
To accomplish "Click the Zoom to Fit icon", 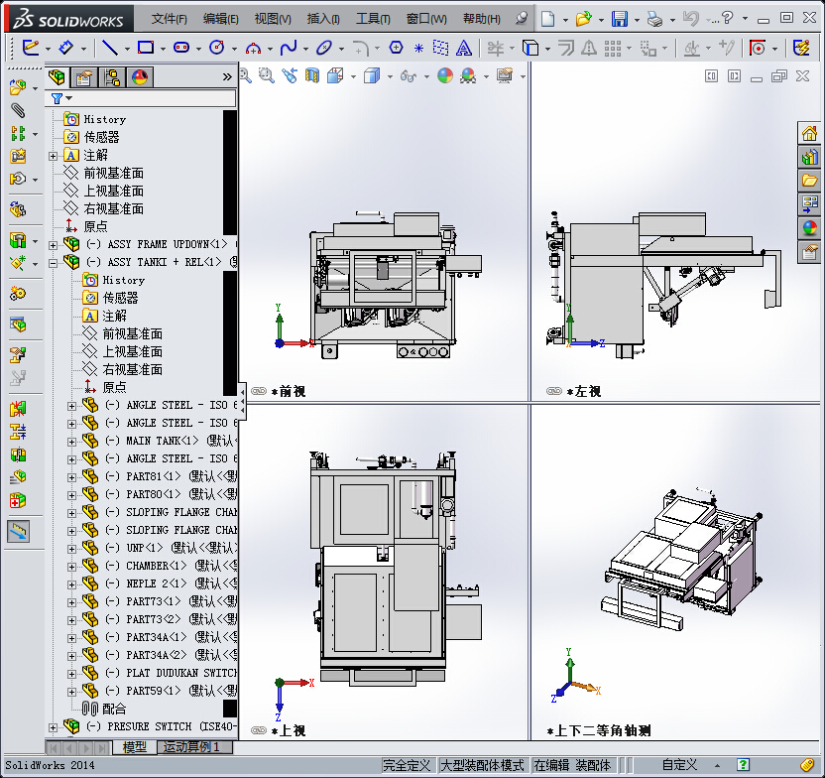I will (x=245, y=75).
